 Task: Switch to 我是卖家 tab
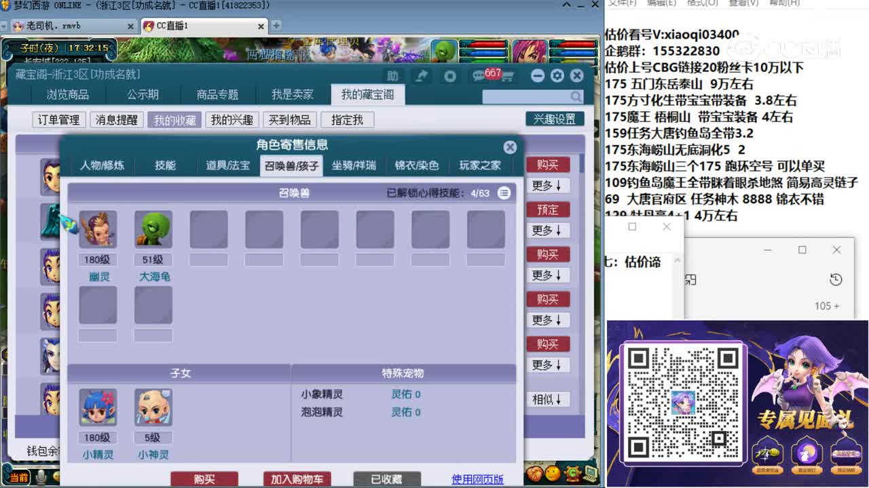tap(293, 95)
